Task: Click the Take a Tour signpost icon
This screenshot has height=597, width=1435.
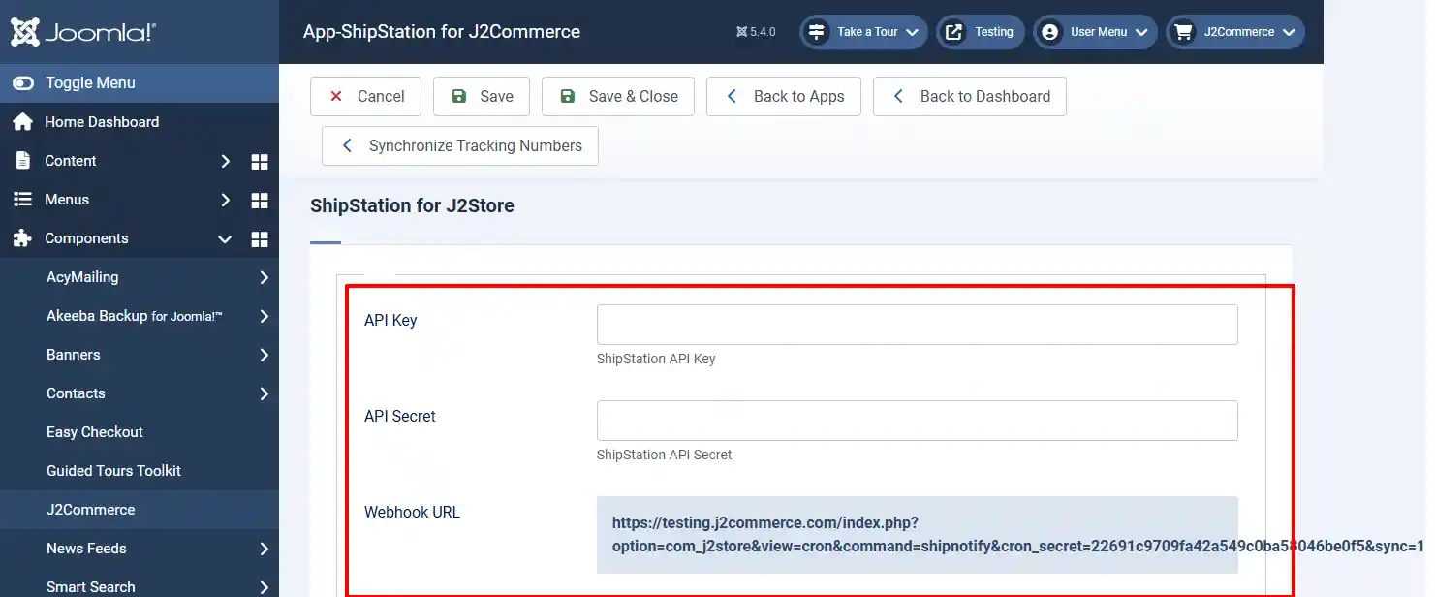Action: pos(817,32)
